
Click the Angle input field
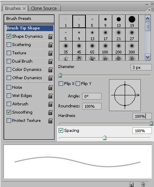92,96
